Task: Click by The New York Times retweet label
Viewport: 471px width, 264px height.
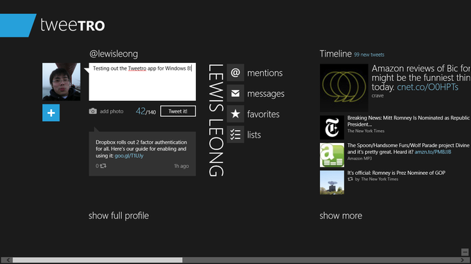Action: [x=377, y=179]
